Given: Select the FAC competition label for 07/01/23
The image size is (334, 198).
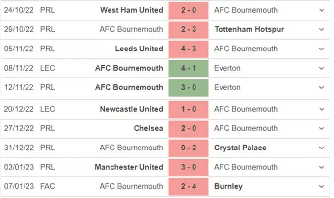Looking at the screenshot, I should point(47,187).
